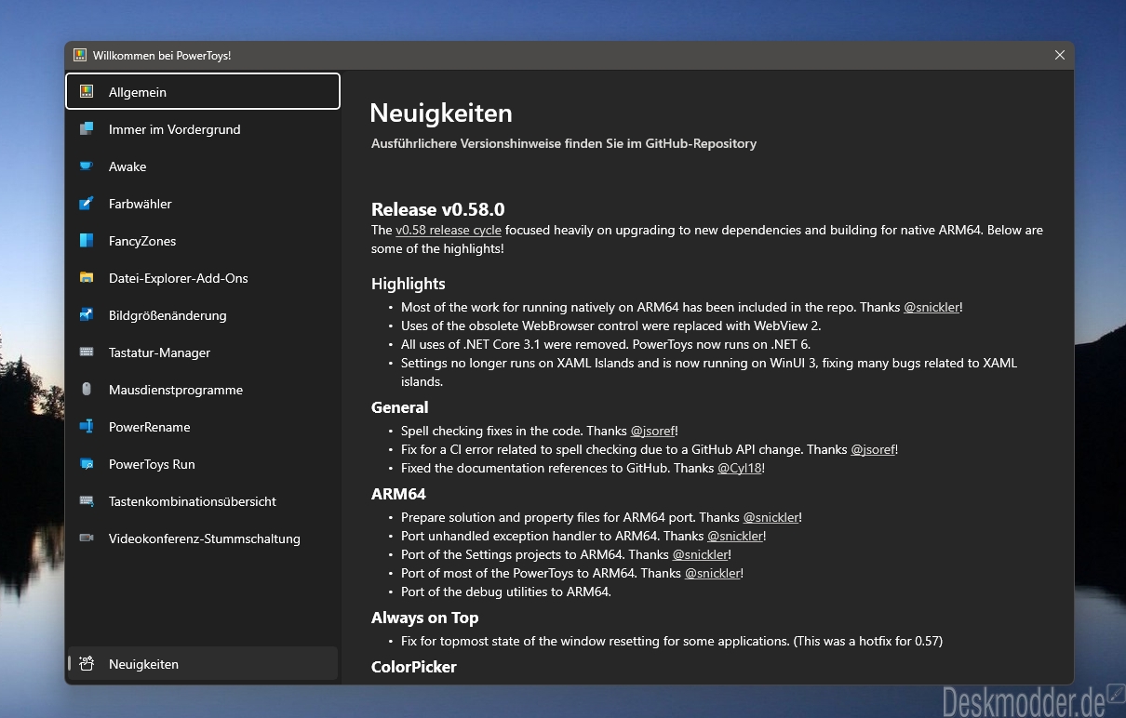Click the Always on Top heading
This screenshot has width=1126, height=718.
pyautogui.click(x=425, y=618)
